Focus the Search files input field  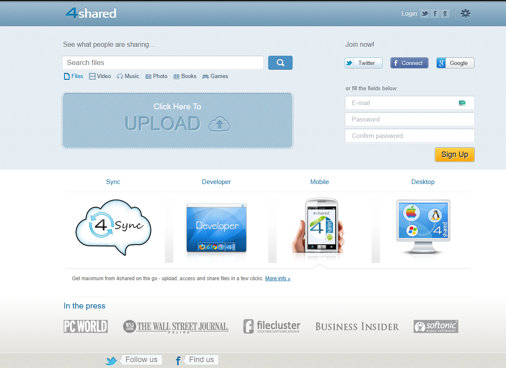[x=163, y=62]
